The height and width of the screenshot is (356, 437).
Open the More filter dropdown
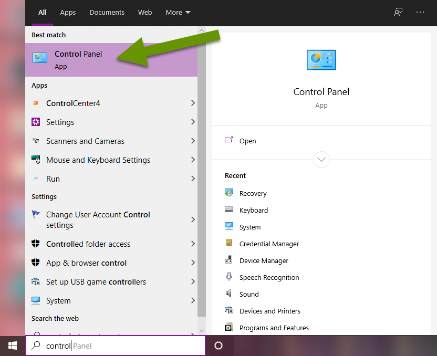coord(178,12)
